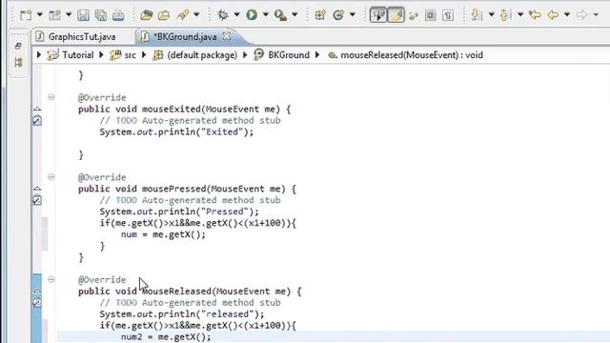Click override marker beside mouseExited

pos(37,109)
